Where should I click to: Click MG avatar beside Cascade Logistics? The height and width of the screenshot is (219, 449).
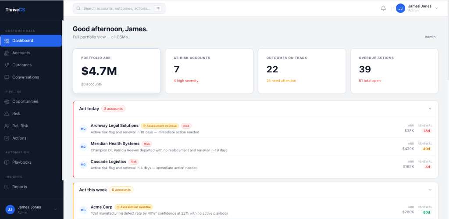[x=83, y=165]
